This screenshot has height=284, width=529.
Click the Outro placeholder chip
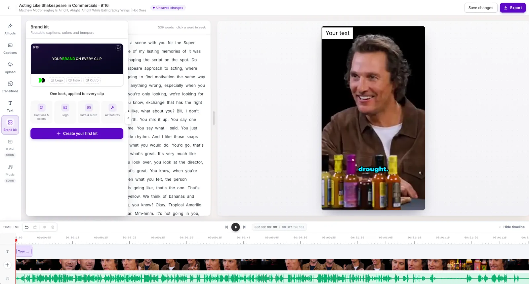[92, 80]
